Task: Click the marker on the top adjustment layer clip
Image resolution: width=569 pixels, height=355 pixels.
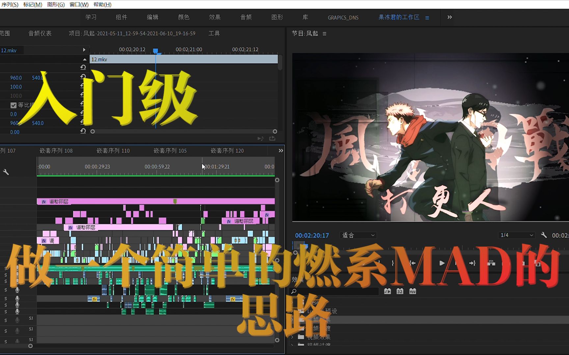Action: (x=175, y=201)
